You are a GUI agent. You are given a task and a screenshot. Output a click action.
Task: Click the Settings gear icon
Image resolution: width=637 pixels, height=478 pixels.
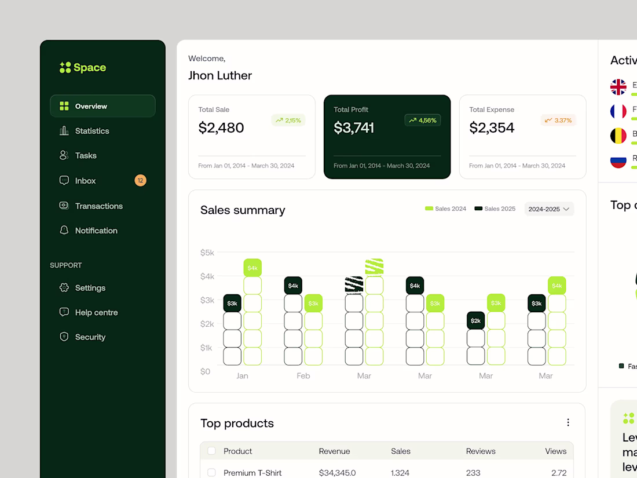click(64, 287)
